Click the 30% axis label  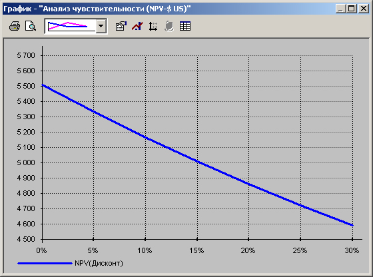[x=352, y=250]
